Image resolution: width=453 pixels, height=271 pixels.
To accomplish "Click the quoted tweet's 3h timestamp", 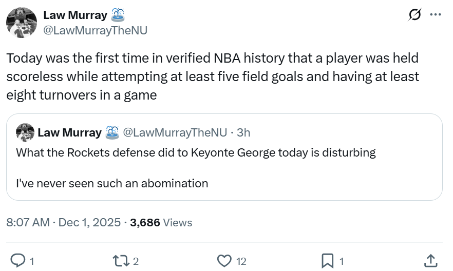I will pyautogui.click(x=243, y=132).
